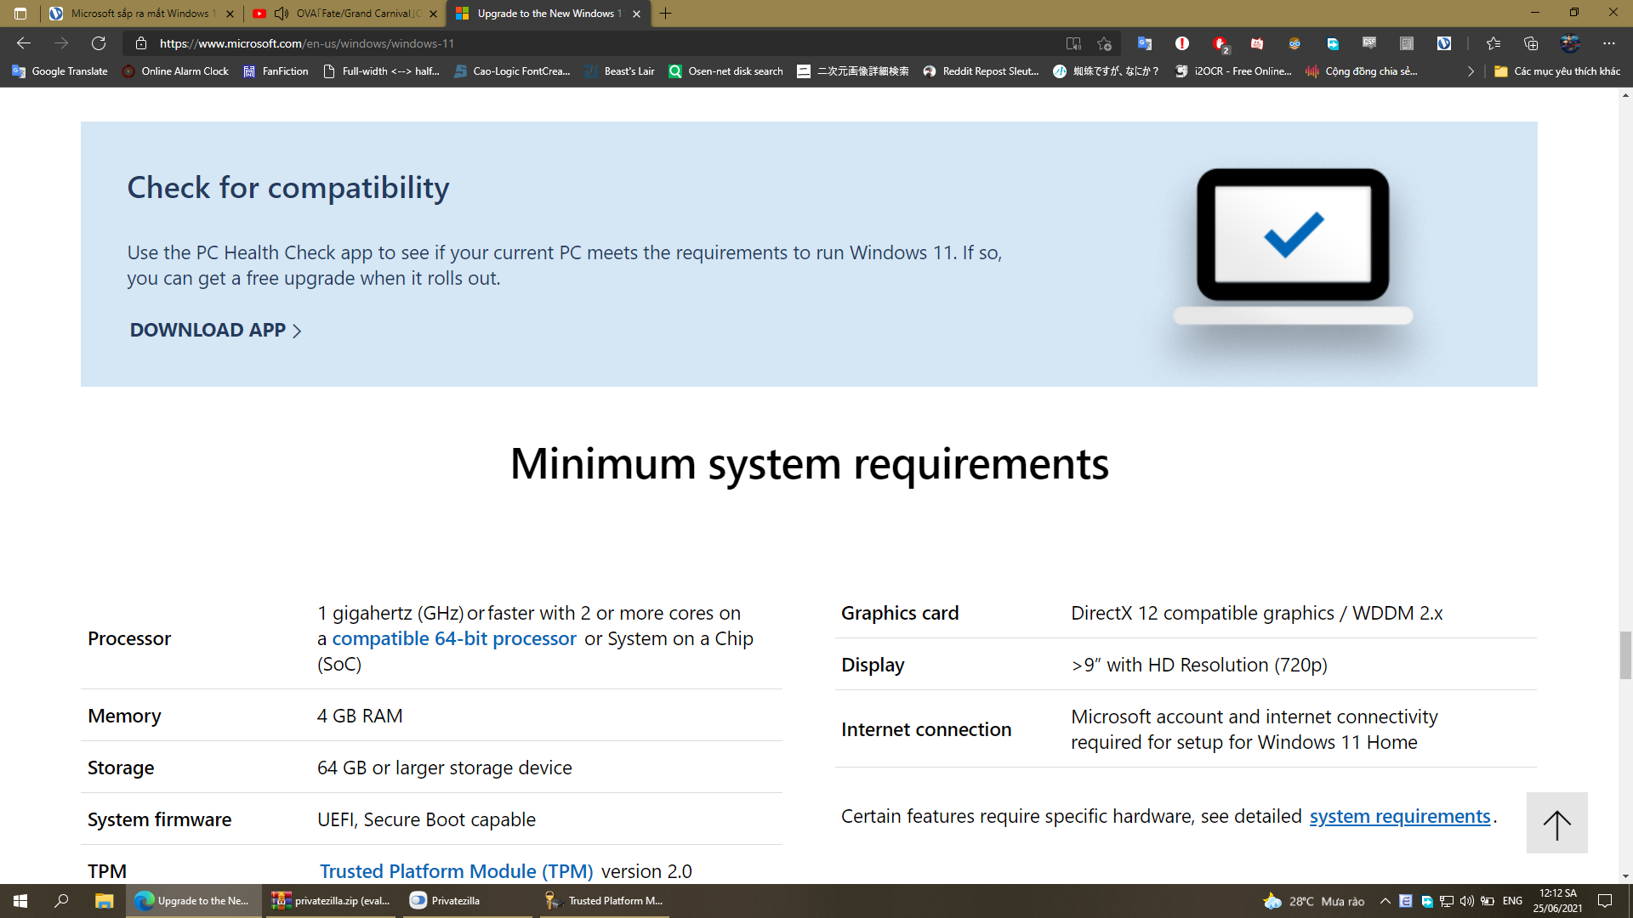Open the FanFiction bookmark
Viewport: 1633px width, 918px height.
(276, 71)
